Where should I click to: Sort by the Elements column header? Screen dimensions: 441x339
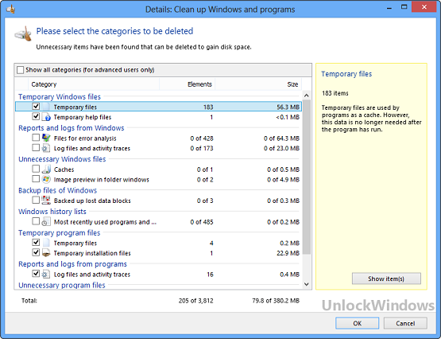187,84
